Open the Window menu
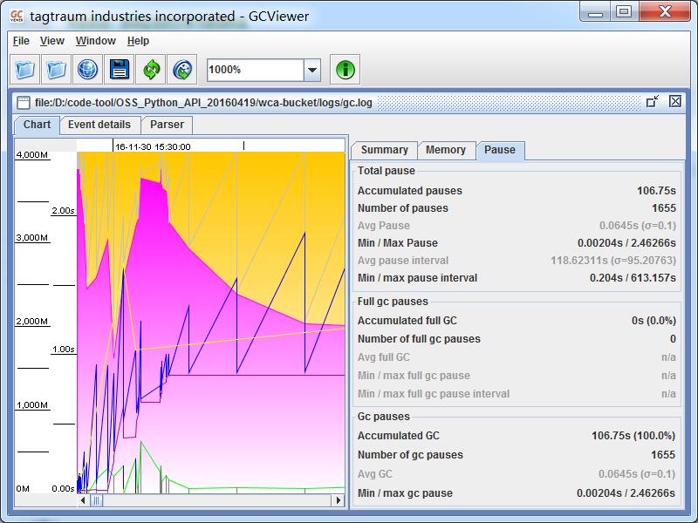The height and width of the screenshot is (523, 698). 95,41
